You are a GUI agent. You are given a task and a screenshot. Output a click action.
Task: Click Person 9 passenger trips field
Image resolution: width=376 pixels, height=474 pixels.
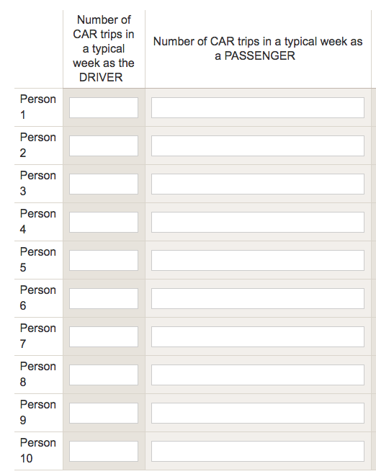[x=258, y=413]
